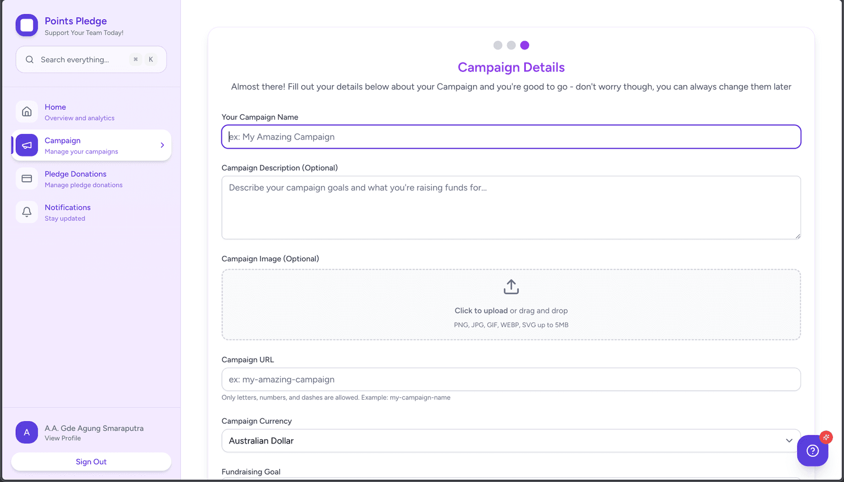844x482 pixels.
Task: Click the Australian Dollar dropdown arrow
Action: 789,441
